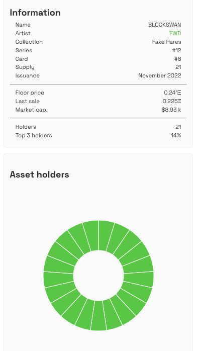The width and height of the screenshot is (197, 351).
Task: Select the top segment right of center line
Action: pyautogui.click(x=106, y=235)
